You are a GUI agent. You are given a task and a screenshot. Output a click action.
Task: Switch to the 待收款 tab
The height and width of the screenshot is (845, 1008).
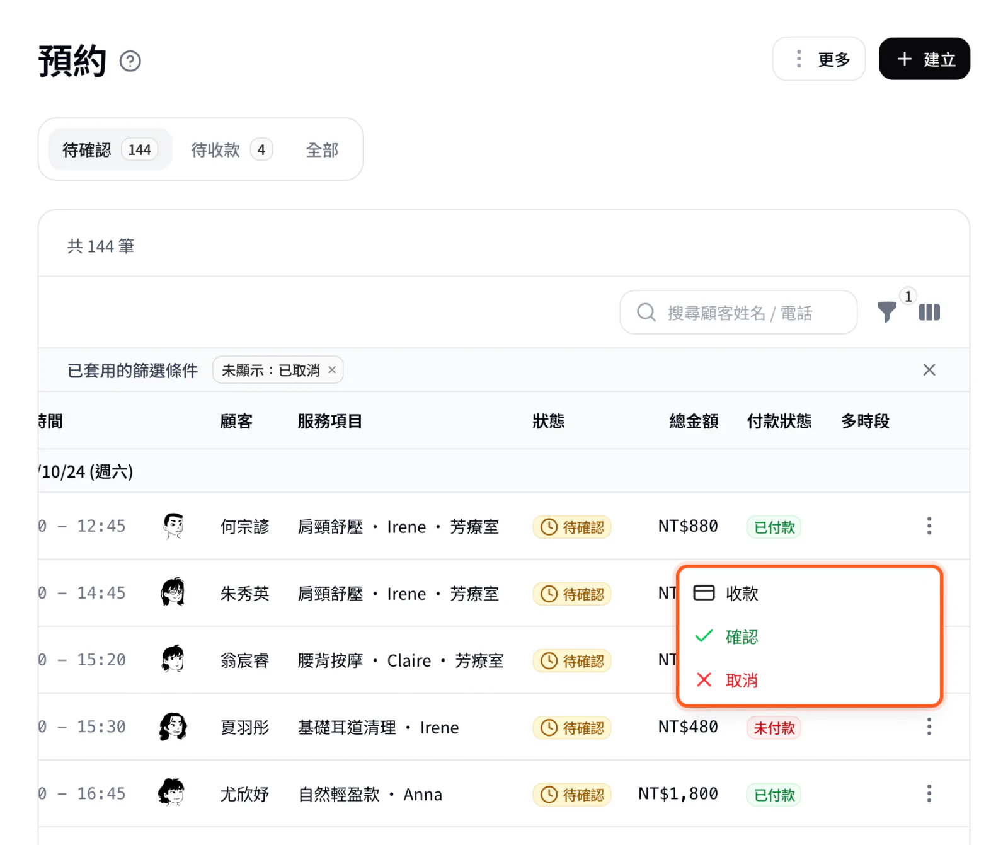(231, 149)
